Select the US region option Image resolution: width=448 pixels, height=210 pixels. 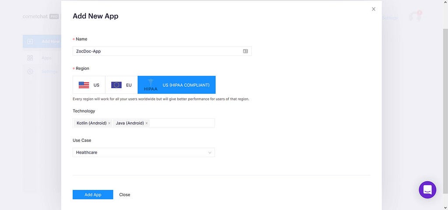coord(89,85)
